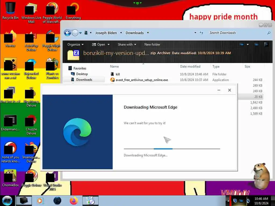Screen dimensions: 275x206
Task: Minimize the Edge installer dialog
Action: [x=219, y=90]
